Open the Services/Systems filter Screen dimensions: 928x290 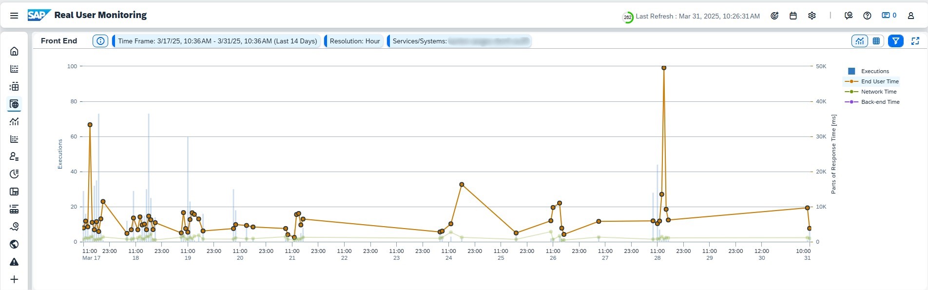point(460,41)
